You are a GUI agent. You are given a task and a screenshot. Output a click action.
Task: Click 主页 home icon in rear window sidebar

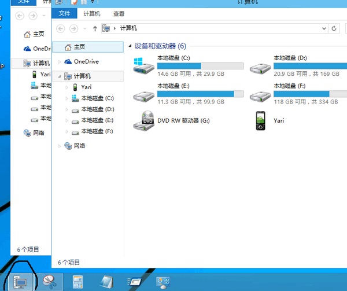tap(27, 34)
